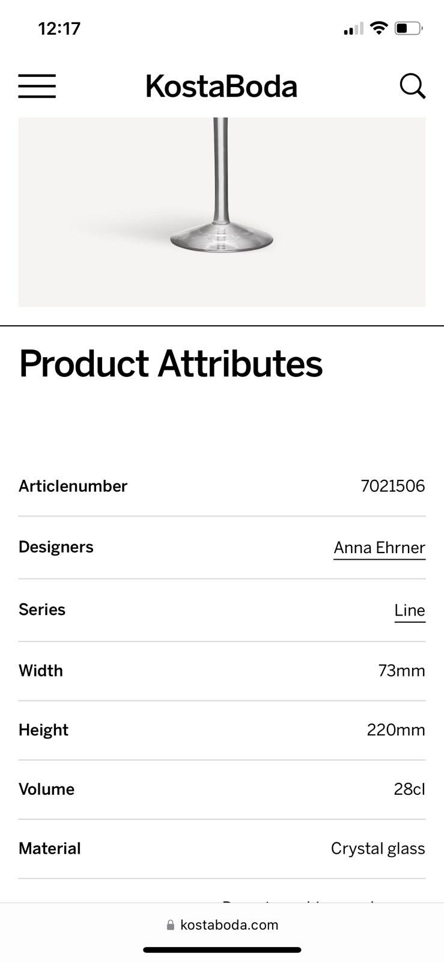Image resolution: width=444 pixels, height=962 pixels.
Task: Tap the Width value 73mm
Action: coord(401,670)
